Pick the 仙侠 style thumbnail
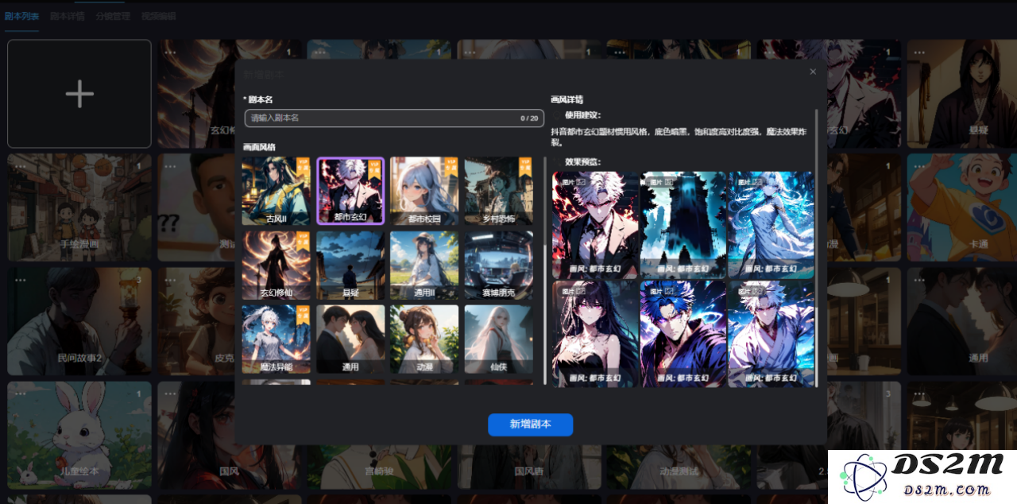Viewport: 1017px width, 504px height. tap(498, 339)
